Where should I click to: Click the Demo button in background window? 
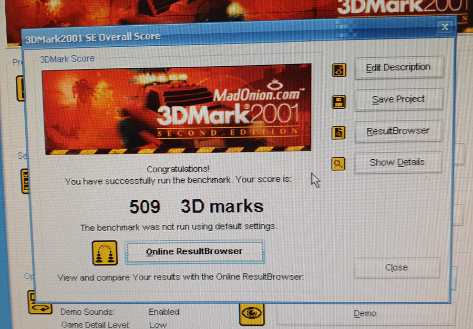tap(365, 314)
